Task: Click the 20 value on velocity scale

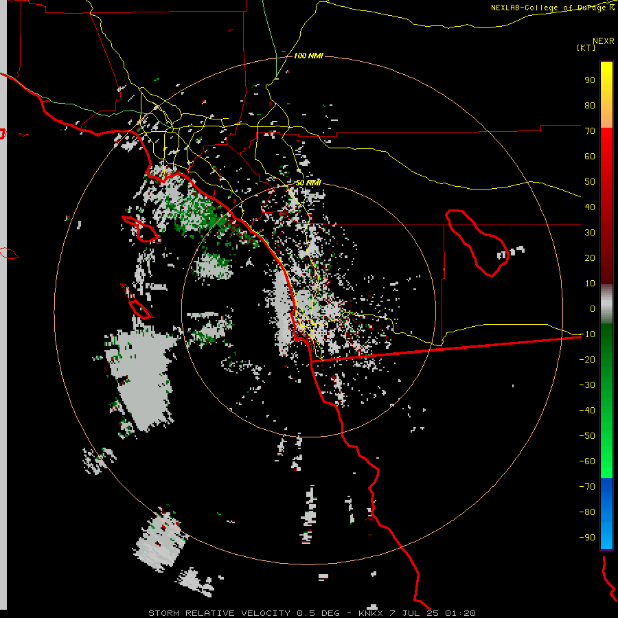Action: click(x=590, y=257)
